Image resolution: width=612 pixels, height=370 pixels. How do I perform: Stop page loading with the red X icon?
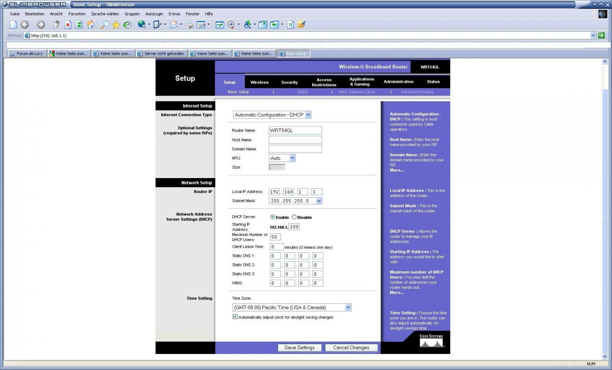pos(68,24)
